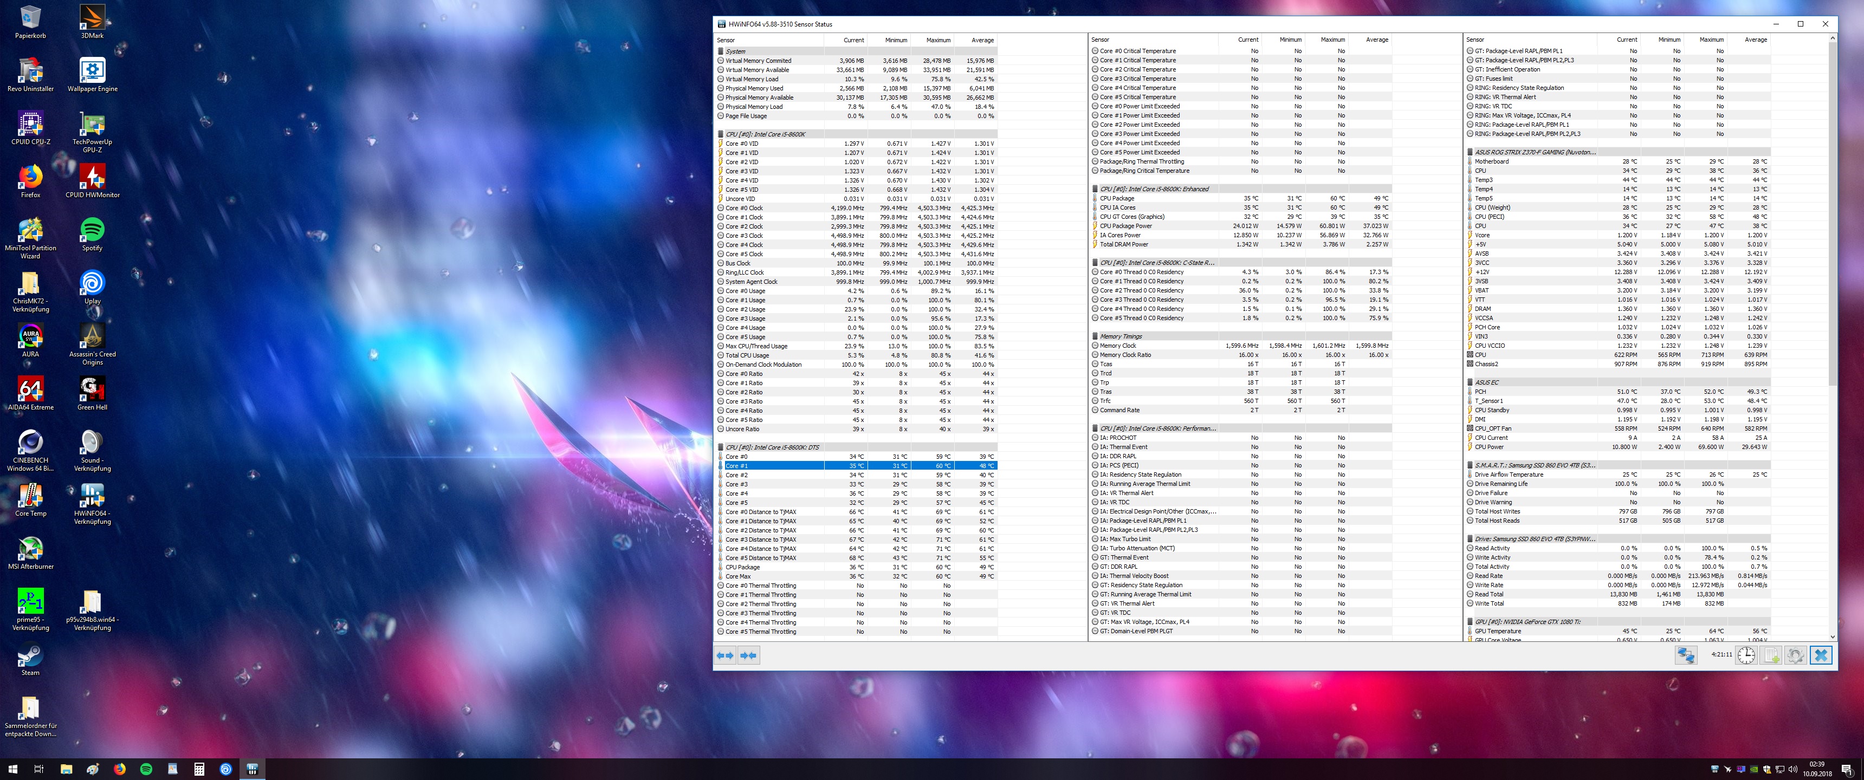Select the Green Hell desktop icon
The height and width of the screenshot is (780, 1864).
pos(92,394)
